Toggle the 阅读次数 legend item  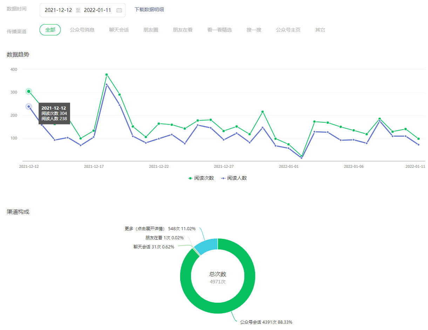tap(201, 178)
